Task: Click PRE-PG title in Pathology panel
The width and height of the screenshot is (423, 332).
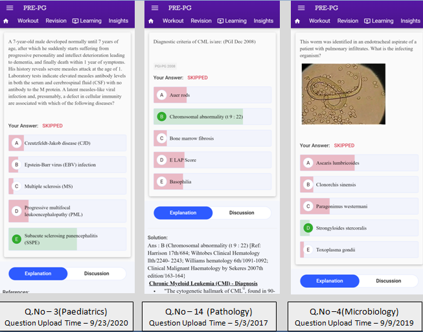Action: 180,8
